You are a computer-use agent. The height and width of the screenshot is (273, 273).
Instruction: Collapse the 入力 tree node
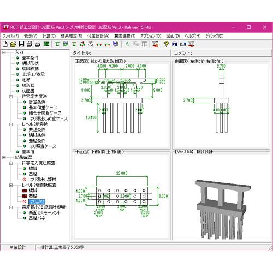(4, 52)
